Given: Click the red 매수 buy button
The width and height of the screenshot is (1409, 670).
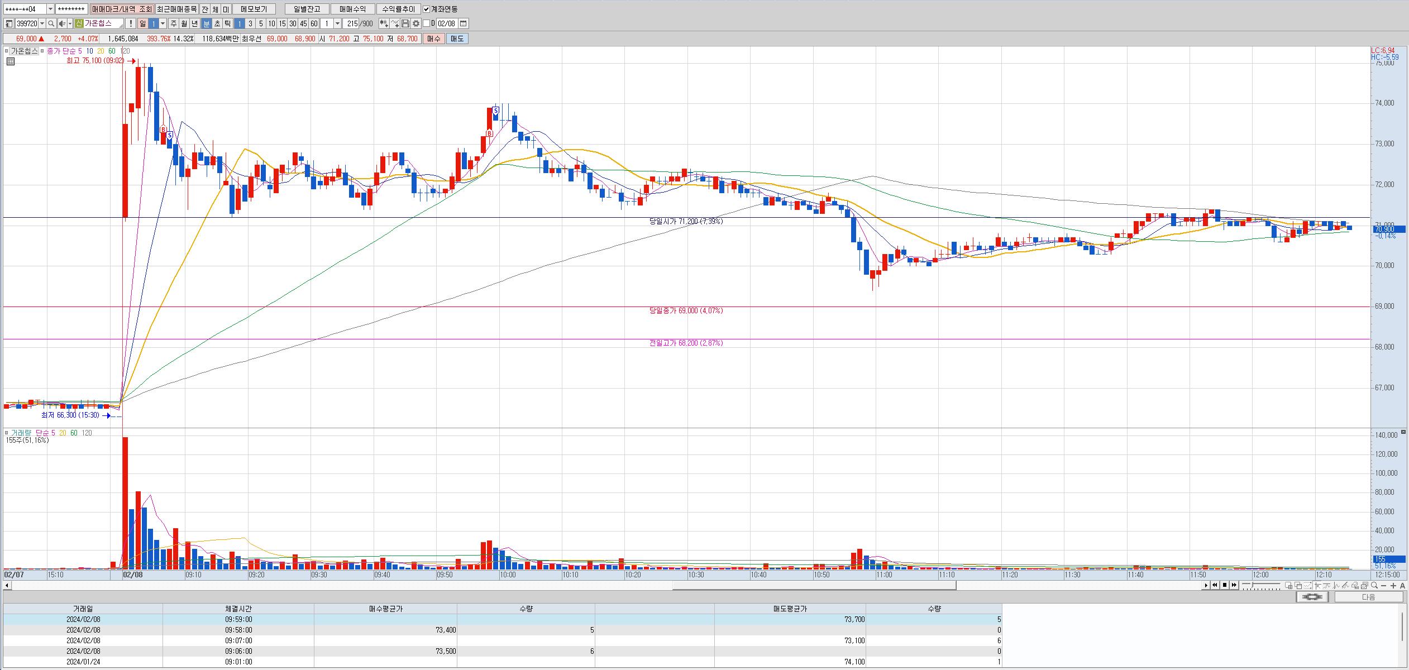Looking at the screenshot, I should [434, 39].
